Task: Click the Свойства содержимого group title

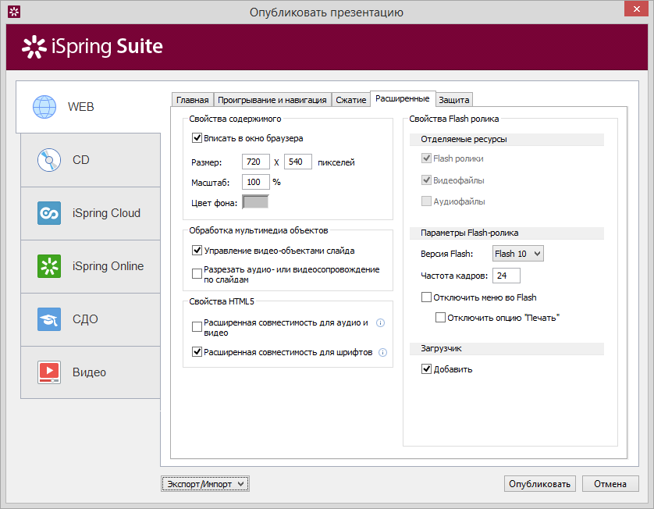Action: tap(235, 119)
